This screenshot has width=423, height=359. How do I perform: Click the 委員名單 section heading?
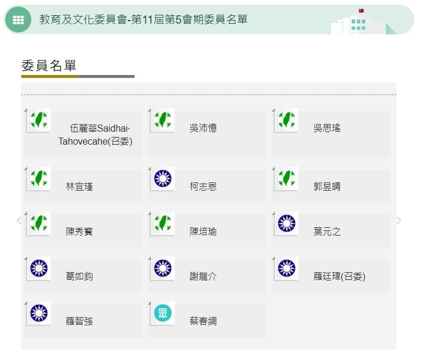(49, 66)
